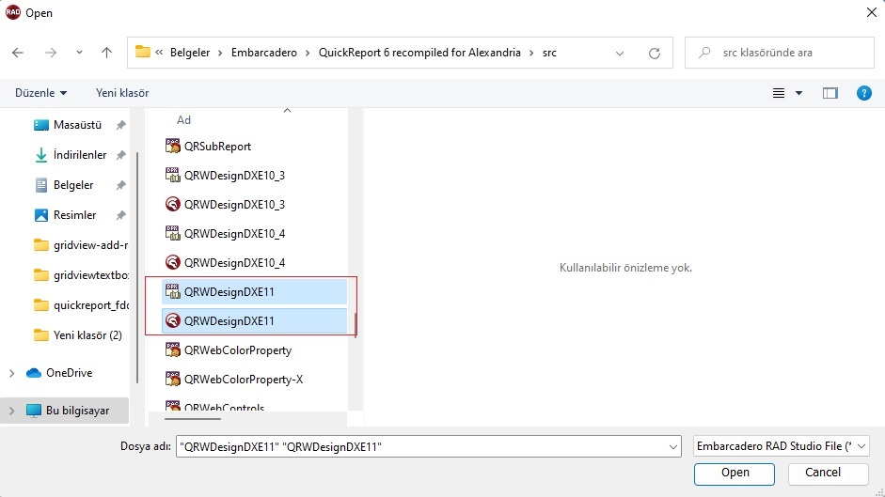
Task: Open the gridview-add-r folder shortcut
Action: 81,245
